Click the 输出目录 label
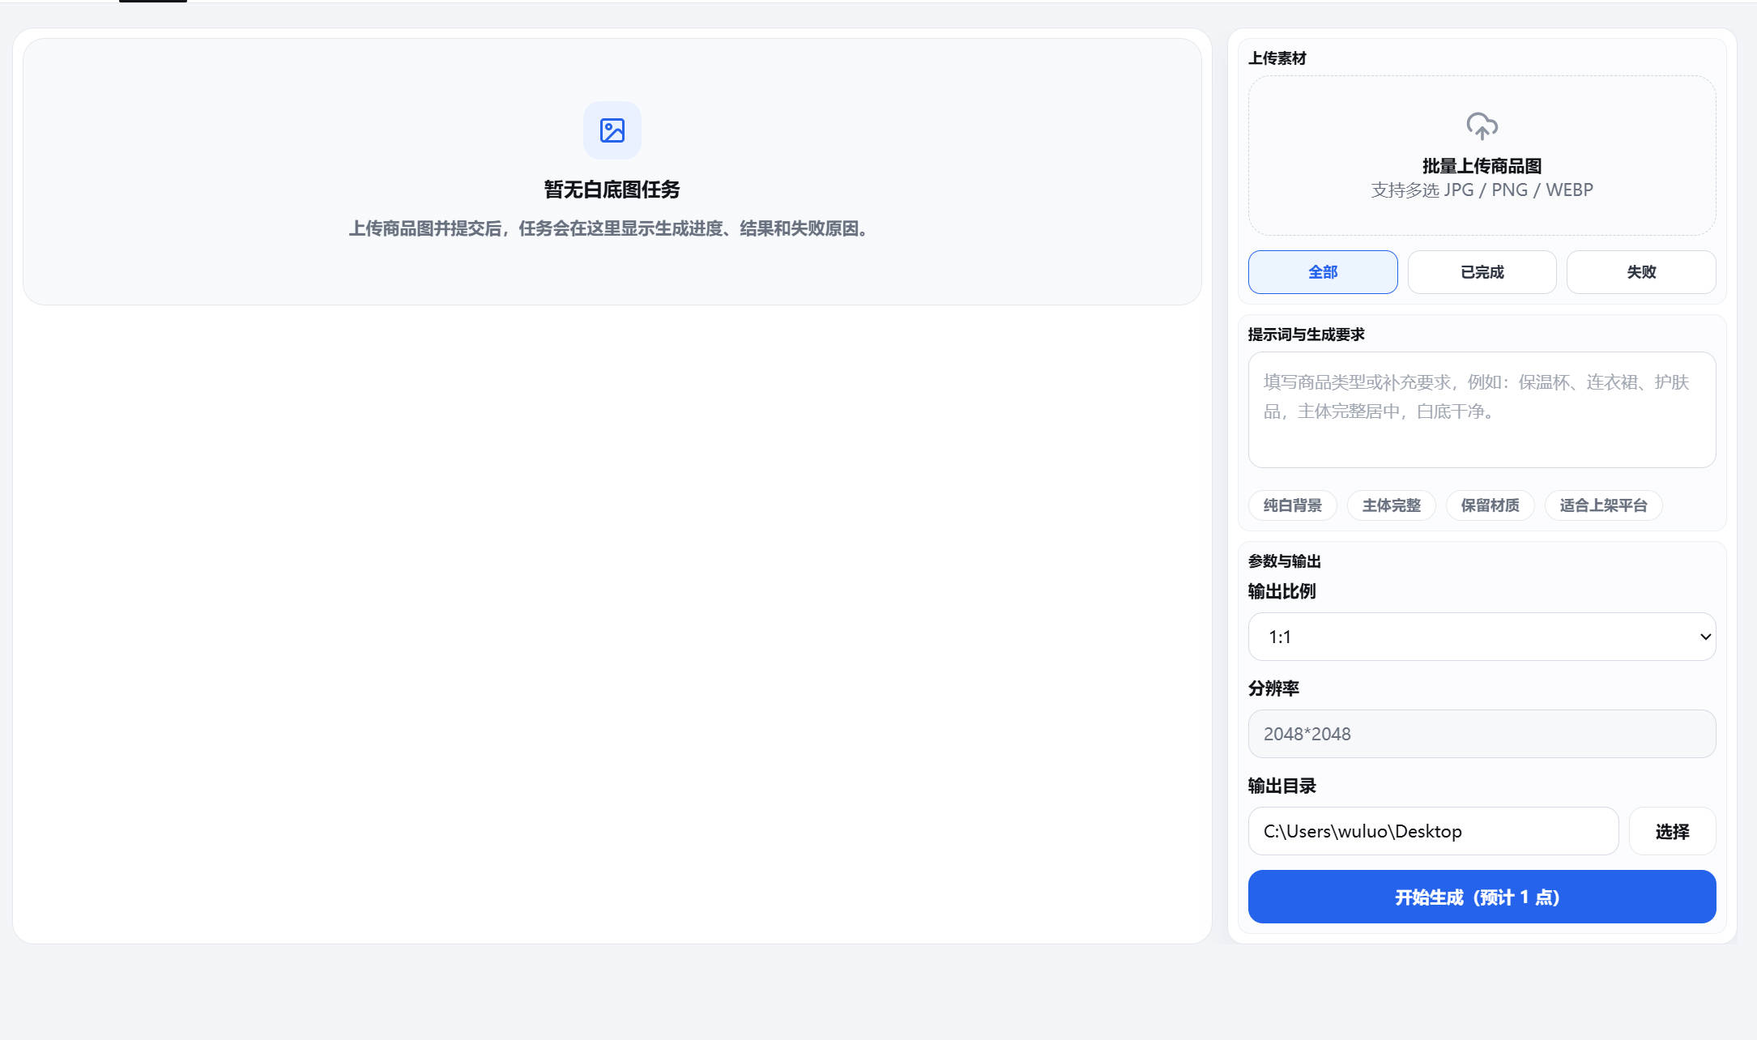Image resolution: width=1757 pixels, height=1040 pixels. point(1282,786)
